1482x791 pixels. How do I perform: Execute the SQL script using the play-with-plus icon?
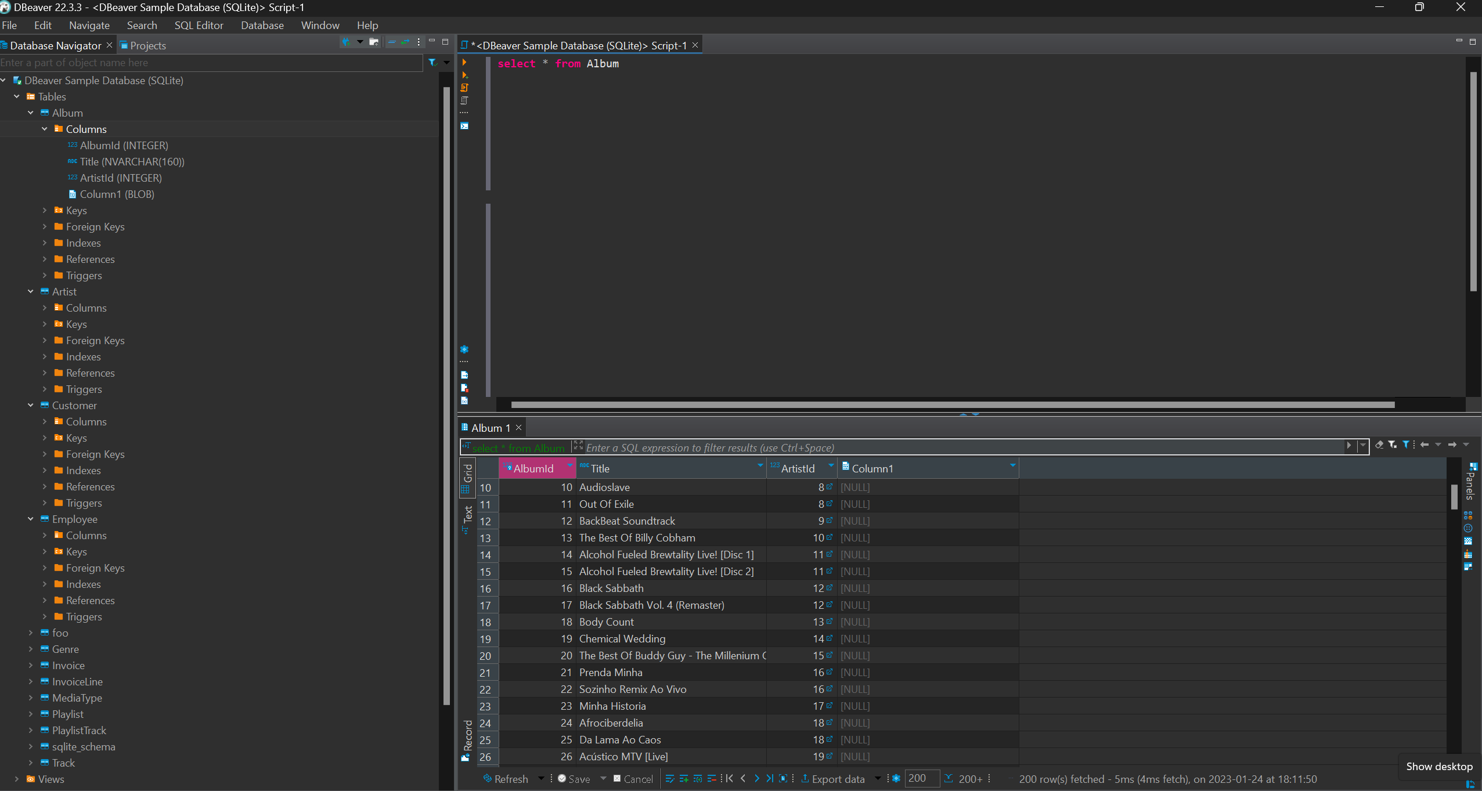pos(464,75)
